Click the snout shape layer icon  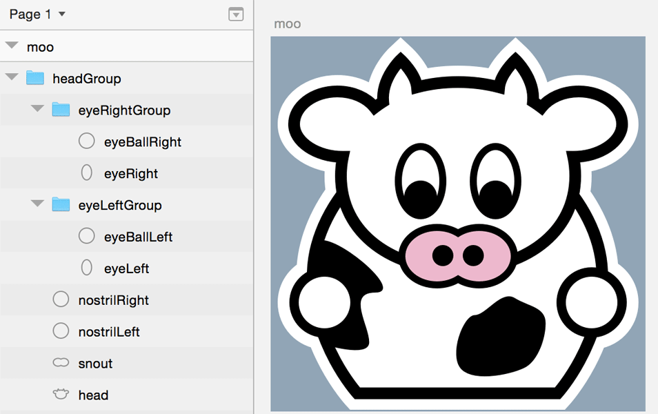(61, 363)
